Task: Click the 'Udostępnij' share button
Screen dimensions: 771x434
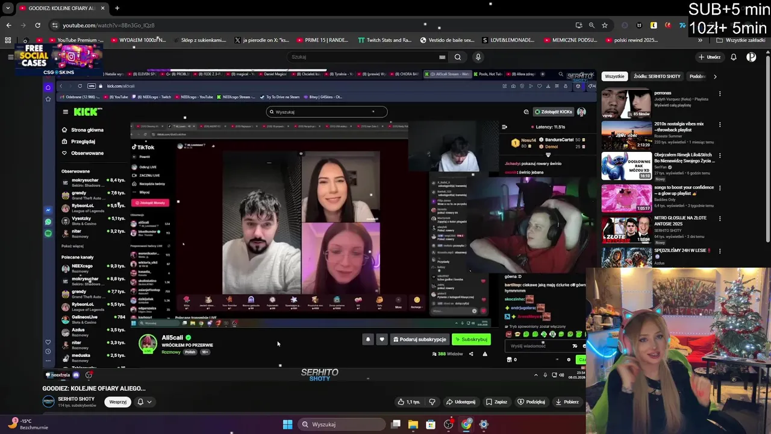Action: tap(461, 402)
